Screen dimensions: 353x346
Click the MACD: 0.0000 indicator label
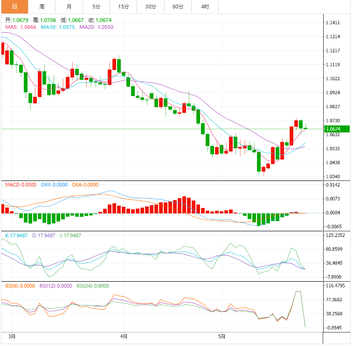pos(21,185)
